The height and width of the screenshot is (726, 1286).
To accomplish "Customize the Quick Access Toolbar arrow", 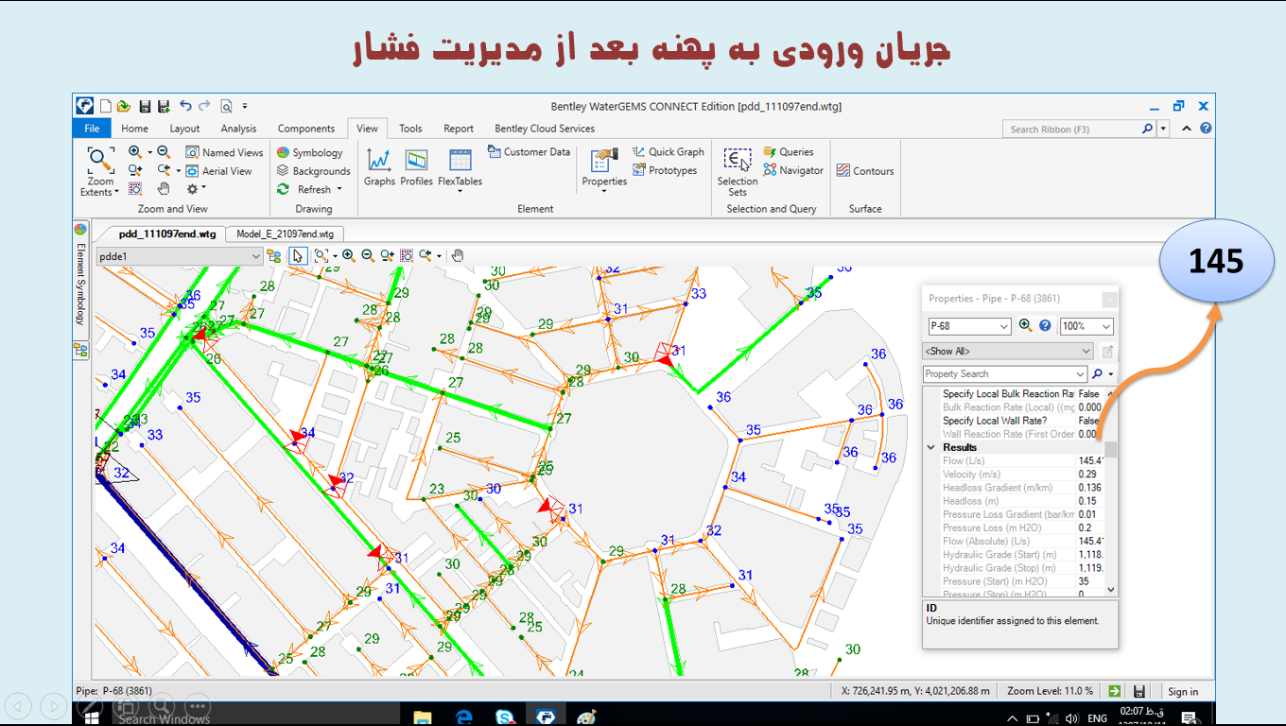I will pos(245,106).
